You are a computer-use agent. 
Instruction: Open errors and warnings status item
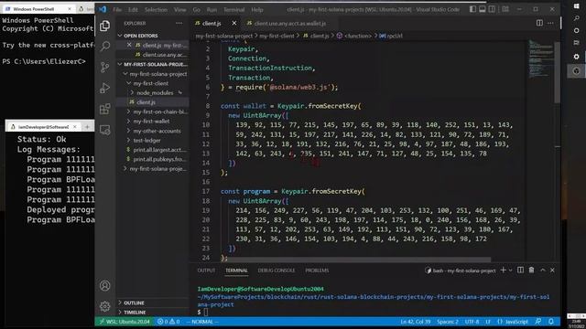pos(168,321)
